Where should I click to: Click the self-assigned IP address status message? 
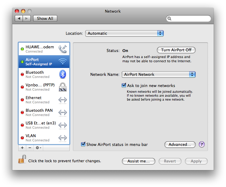click(x=157, y=59)
